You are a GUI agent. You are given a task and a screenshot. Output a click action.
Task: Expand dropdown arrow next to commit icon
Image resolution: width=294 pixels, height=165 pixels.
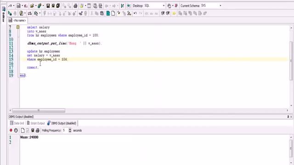(173, 6)
